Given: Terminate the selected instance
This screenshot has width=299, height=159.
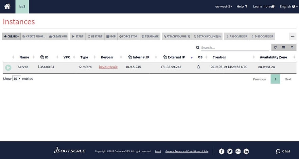Looking at the screenshot, I should coord(150,36).
